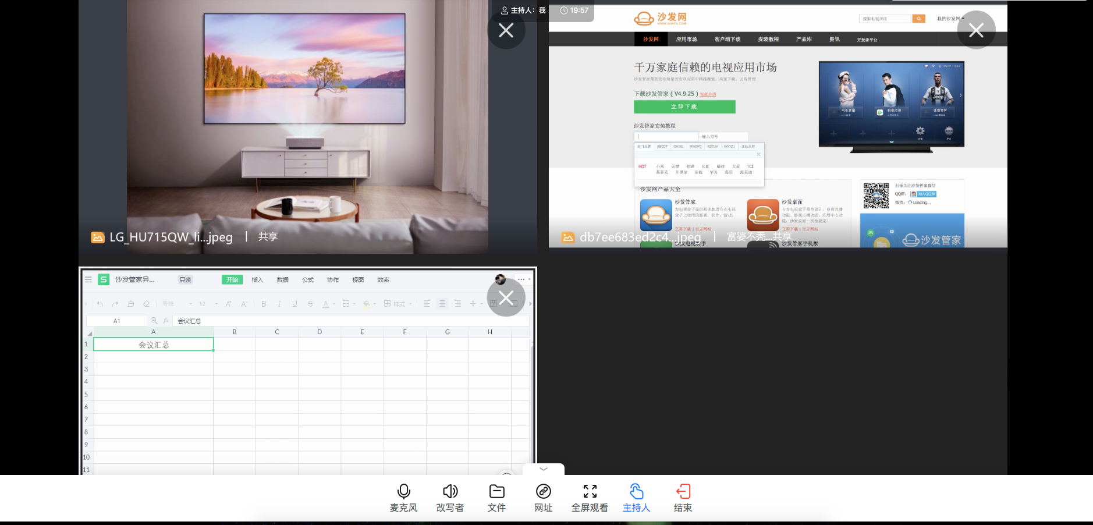Open the 样式 table style dropdown
Image resolution: width=1093 pixels, height=525 pixels.
(x=398, y=304)
